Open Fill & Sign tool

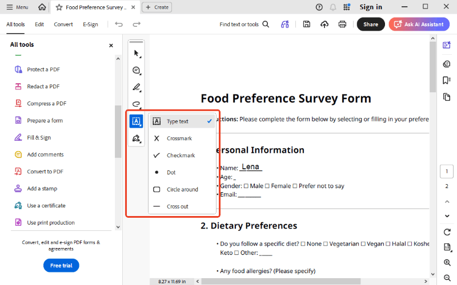coord(33,137)
